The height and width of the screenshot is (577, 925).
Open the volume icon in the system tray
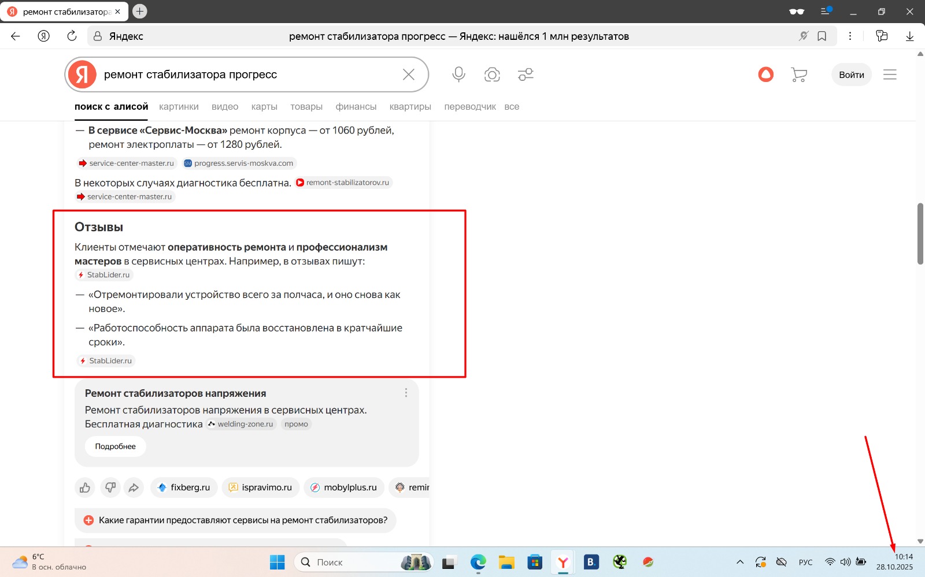tap(845, 561)
